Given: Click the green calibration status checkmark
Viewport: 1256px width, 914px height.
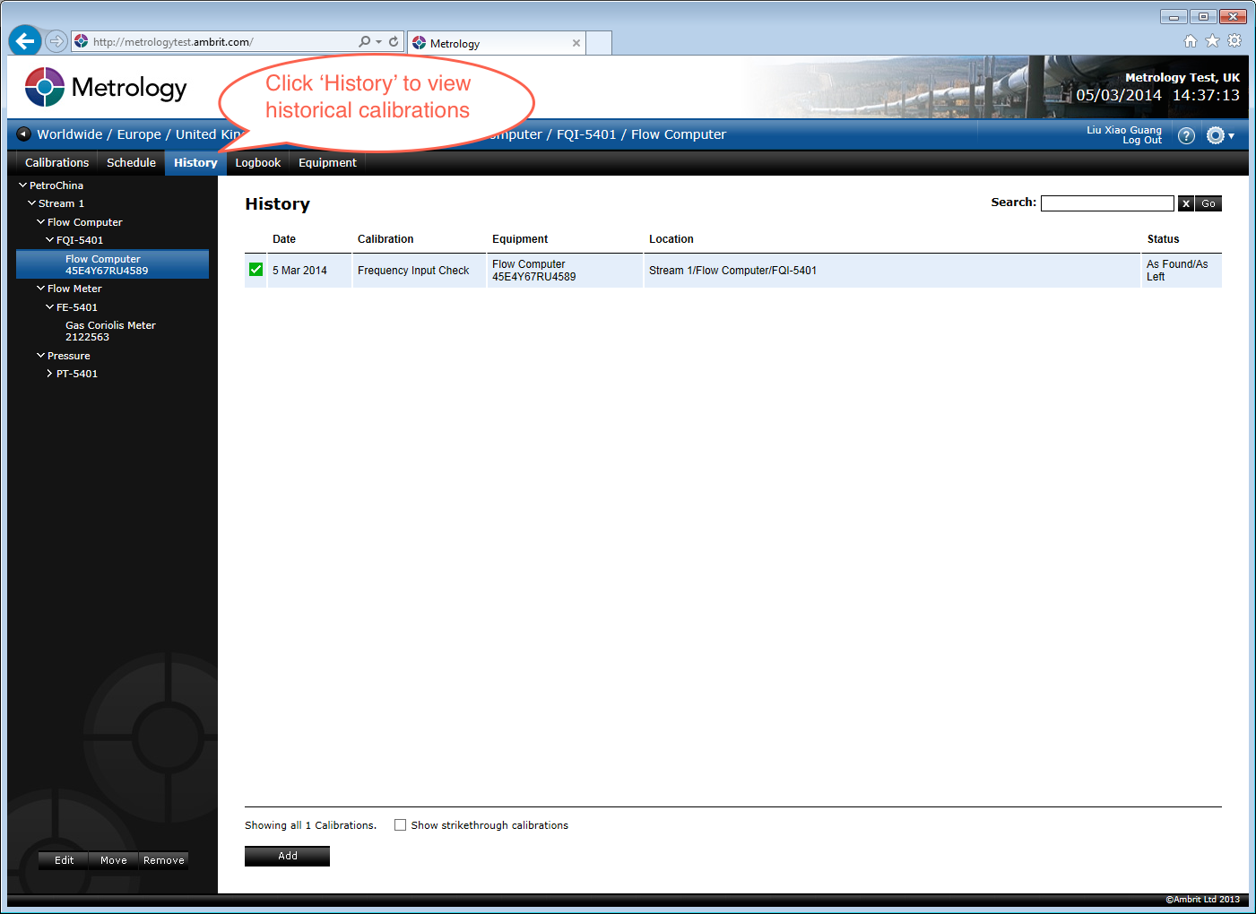Looking at the screenshot, I should pyautogui.click(x=256, y=270).
